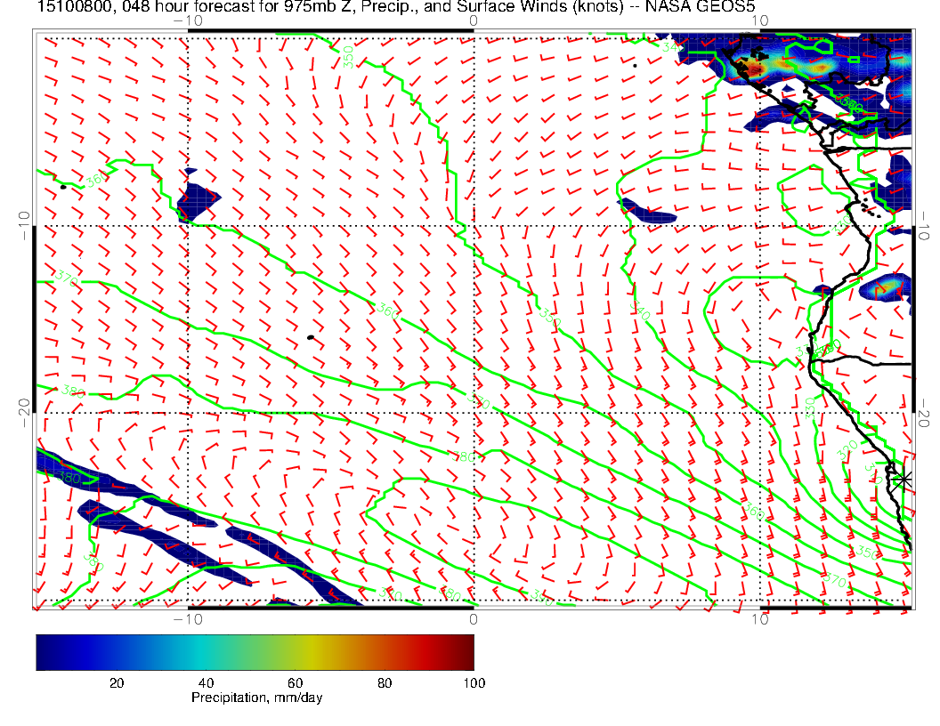940x726 pixels.
Task: Click the -20 latitude label on the left axis
Action: click(23, 413)
